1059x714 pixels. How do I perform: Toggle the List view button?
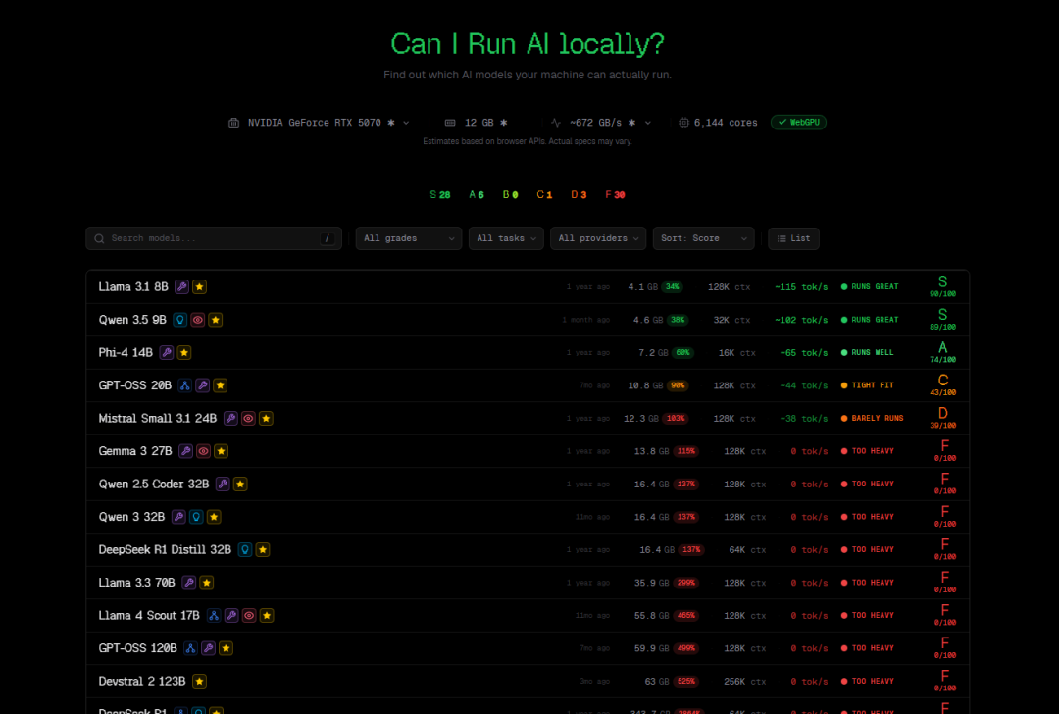click(x=793, y=238)
